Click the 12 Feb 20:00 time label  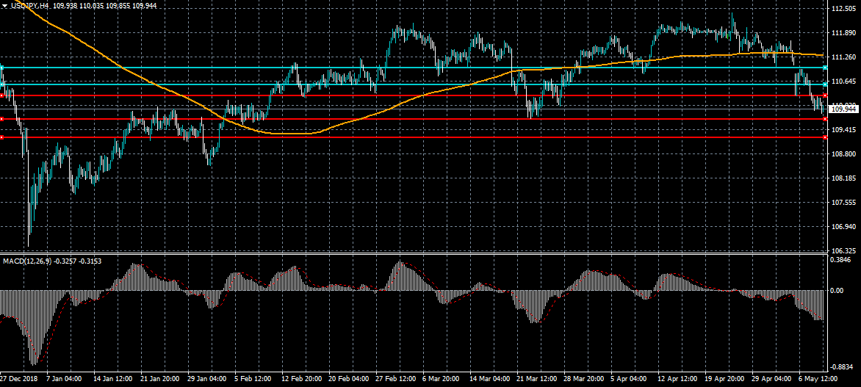[x=300, y=379]
